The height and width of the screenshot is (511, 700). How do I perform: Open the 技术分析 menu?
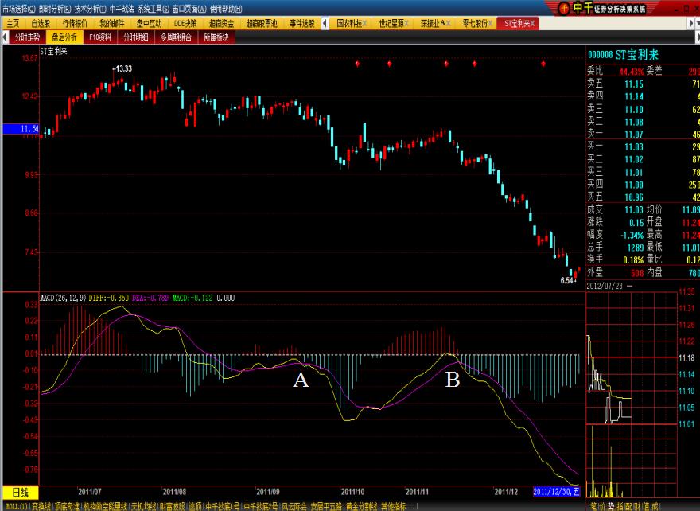coord(89,8)
